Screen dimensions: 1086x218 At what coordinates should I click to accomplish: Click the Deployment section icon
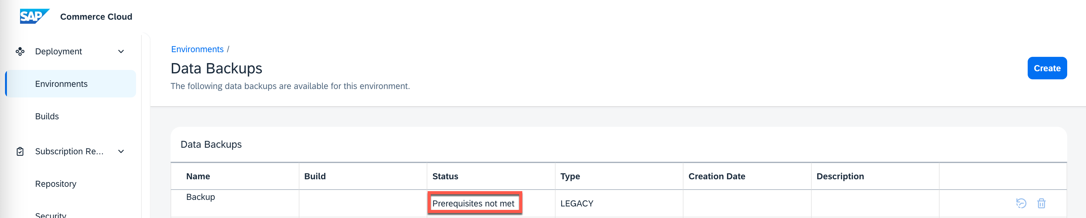point(20,51)
